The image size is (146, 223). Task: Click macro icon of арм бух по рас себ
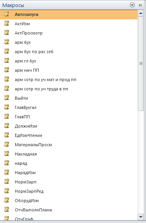pyautogui.click(x=7, y=51)
